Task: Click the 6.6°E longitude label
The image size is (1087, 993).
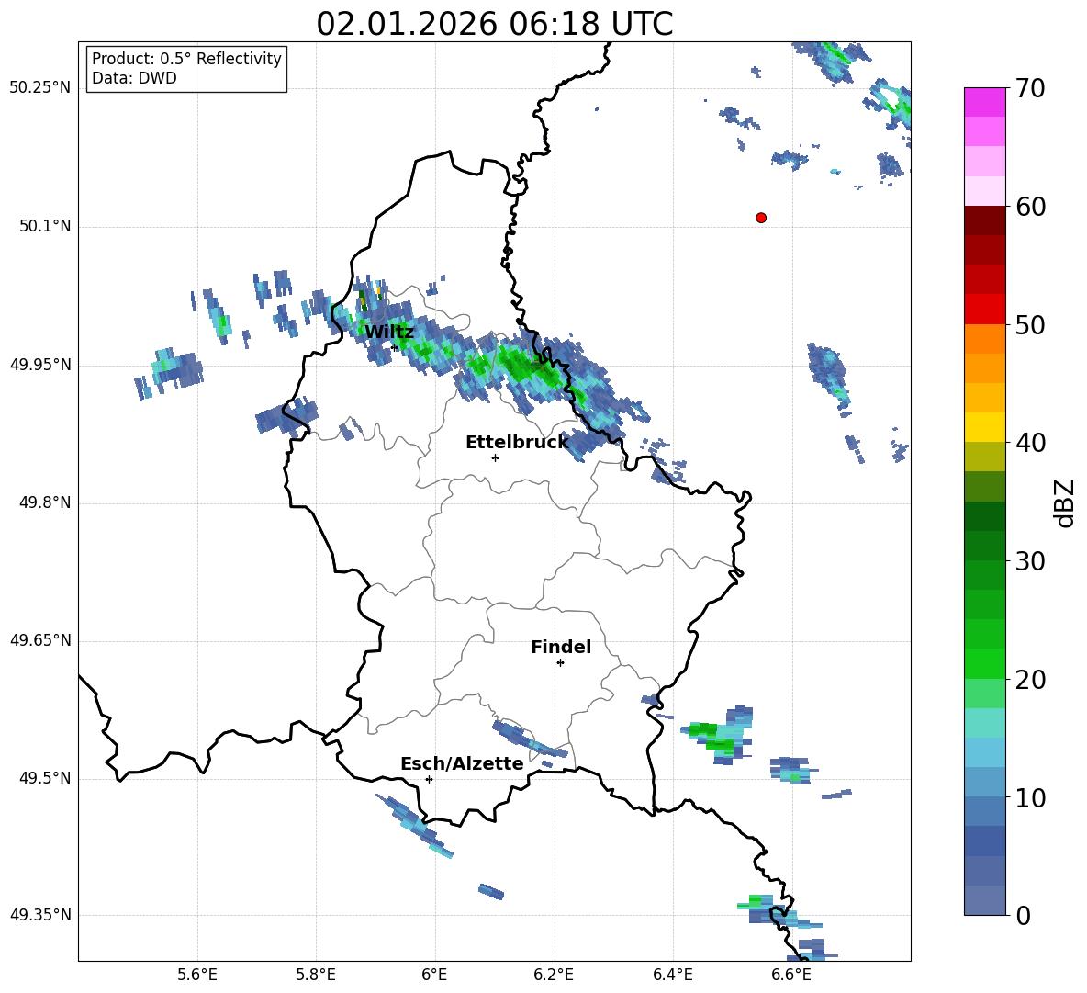Action: pos(791,975)
